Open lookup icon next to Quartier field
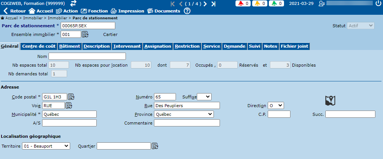 pos(155,146)
